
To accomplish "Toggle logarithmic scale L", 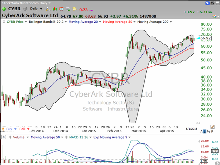I will [205, 132].
